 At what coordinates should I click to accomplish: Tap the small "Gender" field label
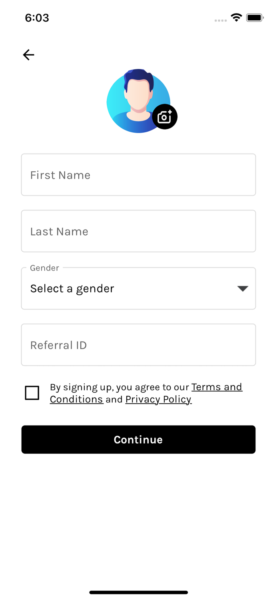44,268
